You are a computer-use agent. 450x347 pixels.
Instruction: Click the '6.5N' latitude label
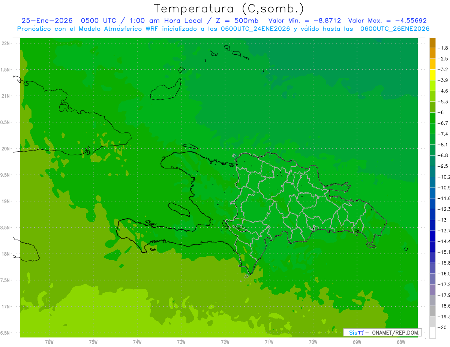6,333
